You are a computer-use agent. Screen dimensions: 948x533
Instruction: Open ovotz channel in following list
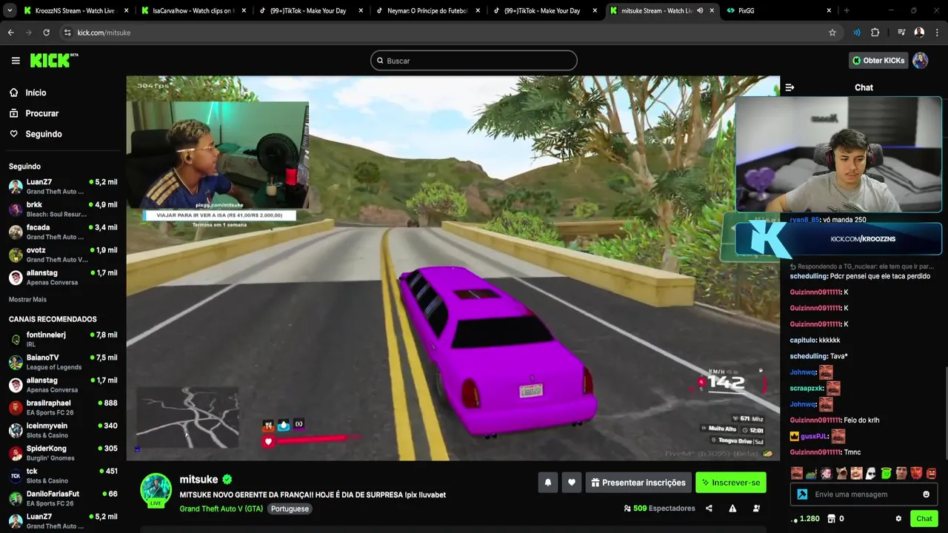click(x=62, y=255)
